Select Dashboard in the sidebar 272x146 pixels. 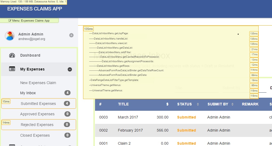coord(30,55)
